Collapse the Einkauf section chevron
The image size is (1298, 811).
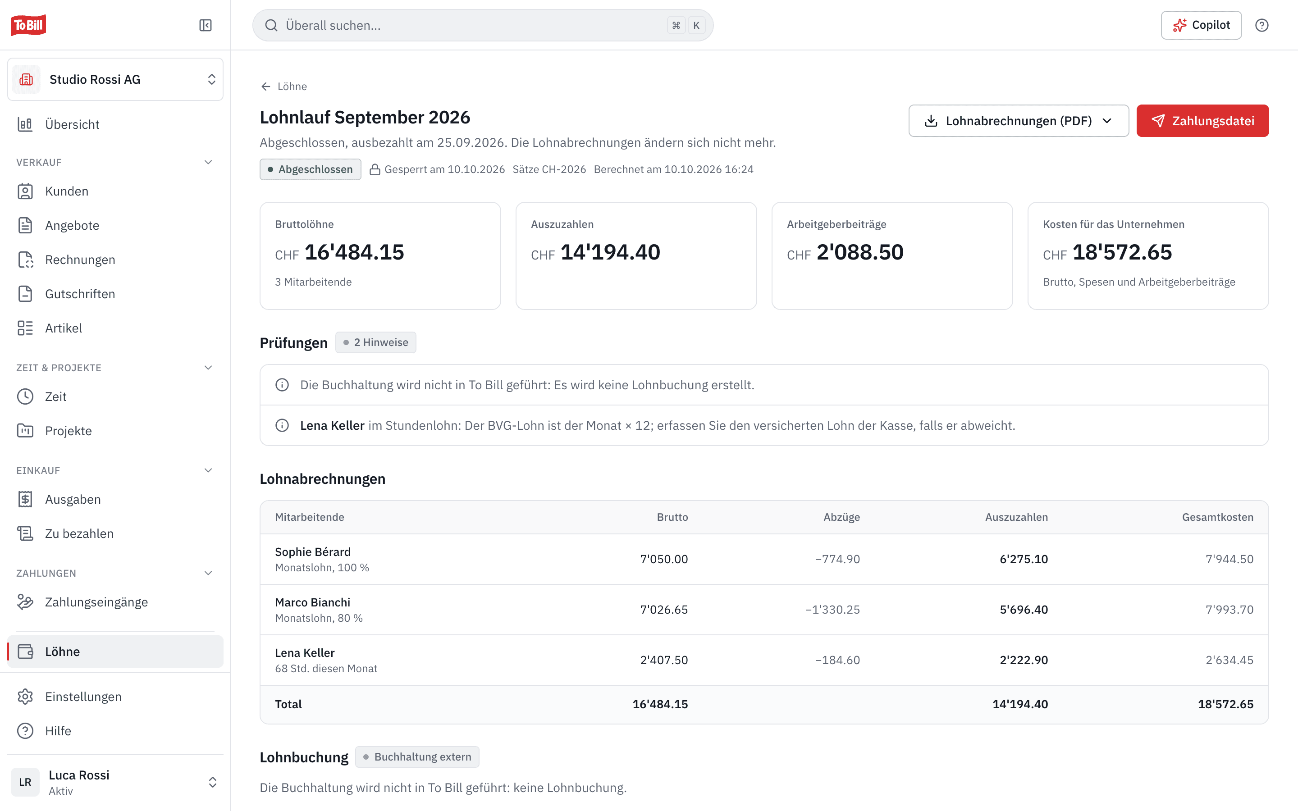(208, 470)
